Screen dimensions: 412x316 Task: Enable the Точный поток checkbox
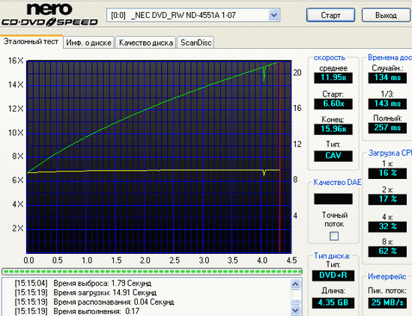tap(334, 236)
